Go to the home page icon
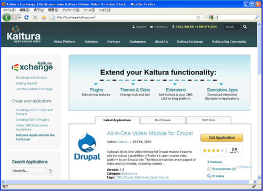The width and height of the screenshot is (263, 191). 44,17
